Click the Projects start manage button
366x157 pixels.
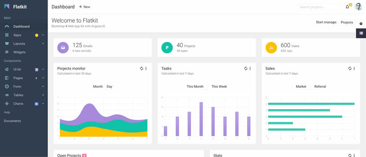tap(347, 22)
